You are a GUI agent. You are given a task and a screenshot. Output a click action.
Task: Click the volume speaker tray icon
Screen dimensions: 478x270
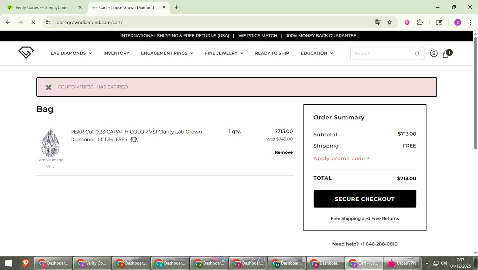pos(444,263)
